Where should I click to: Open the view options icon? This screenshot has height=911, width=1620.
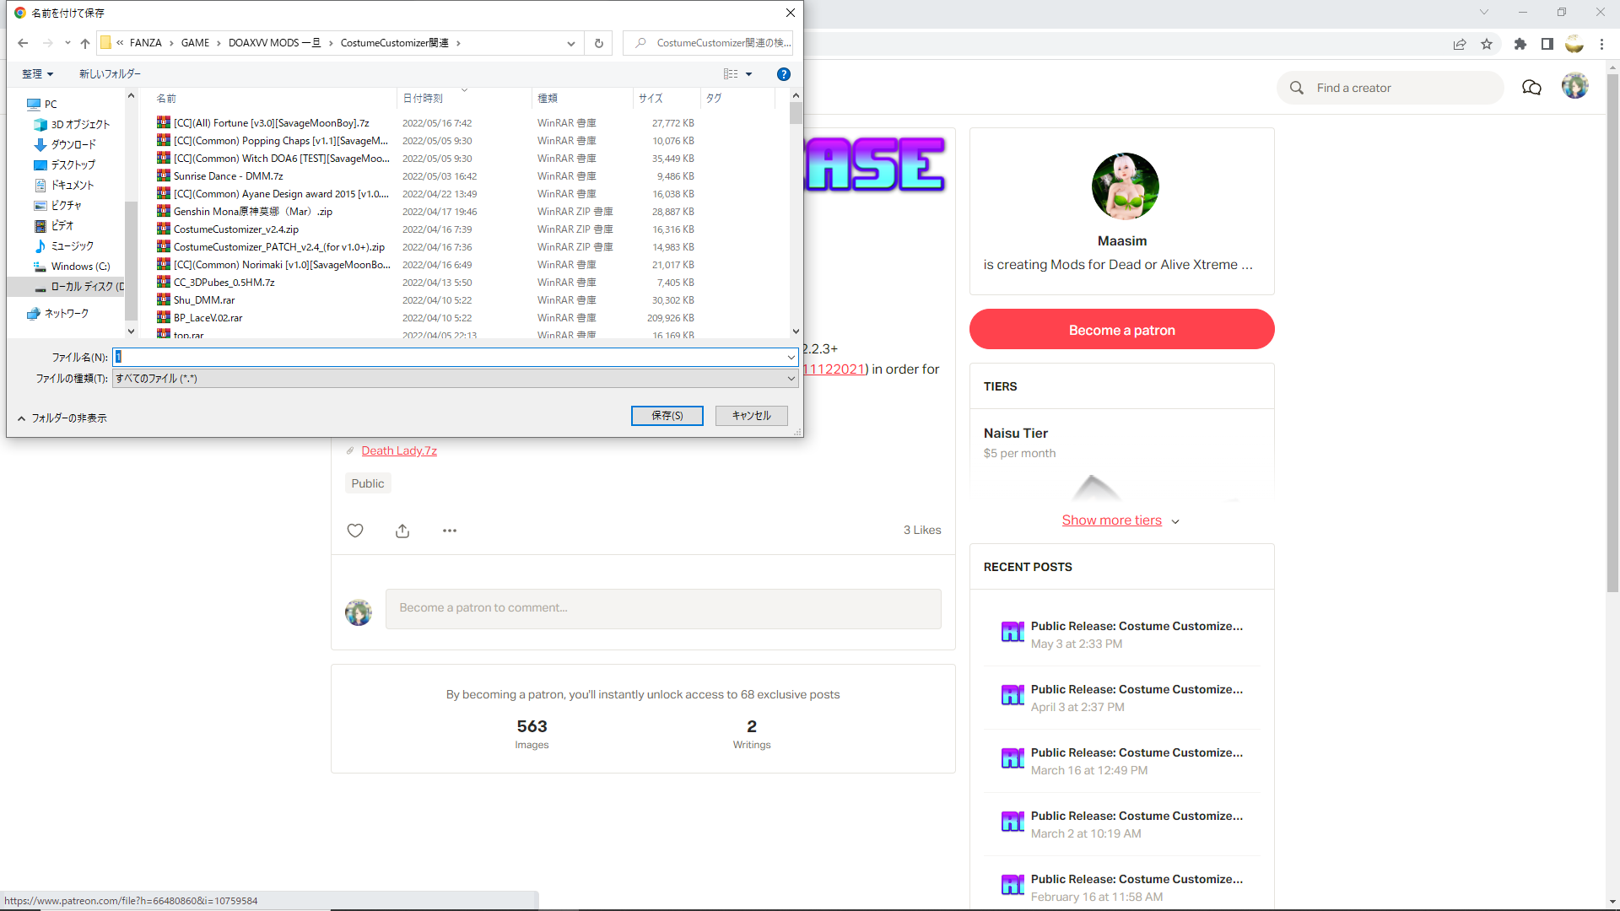(731, 74)
